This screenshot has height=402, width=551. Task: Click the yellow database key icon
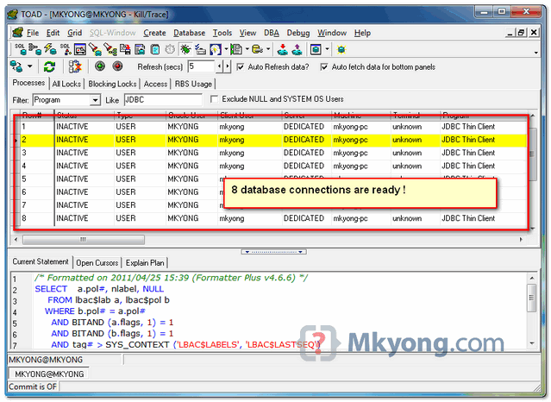click(x=257, y=49)
